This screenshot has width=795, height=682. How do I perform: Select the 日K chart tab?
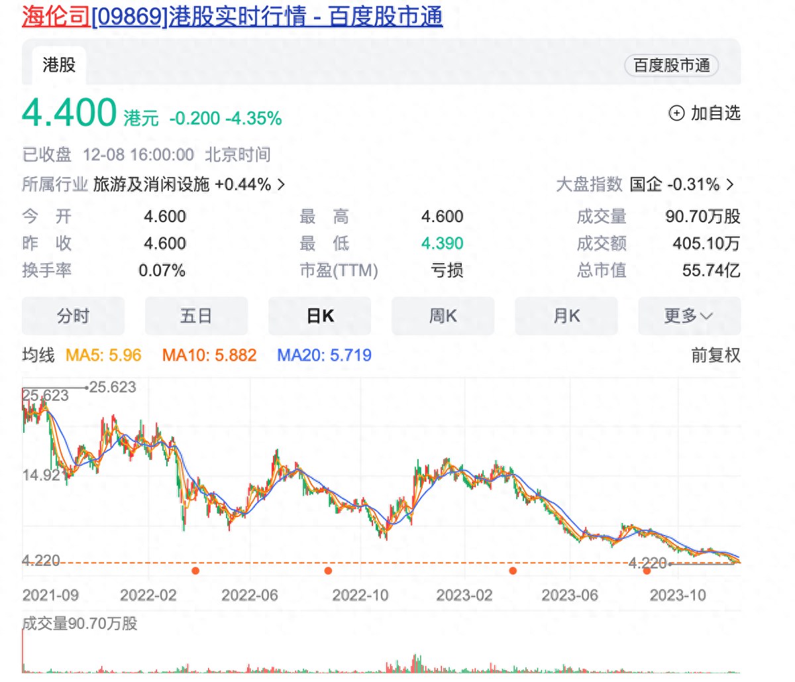pos(319,316)
